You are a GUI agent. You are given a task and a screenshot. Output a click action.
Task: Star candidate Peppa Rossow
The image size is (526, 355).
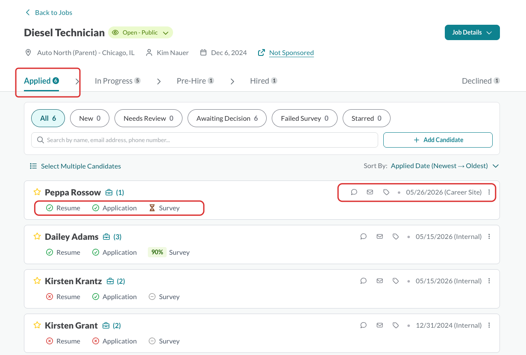pos(37,192)
